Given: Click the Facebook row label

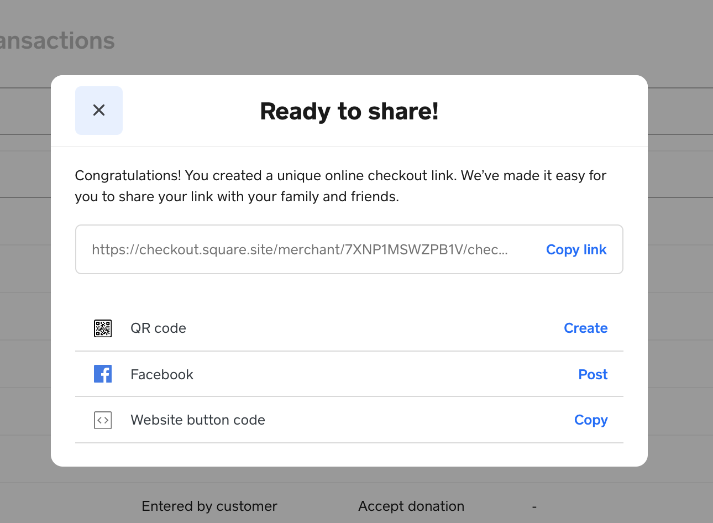Looking at the screenshot, I should (162, 375).
